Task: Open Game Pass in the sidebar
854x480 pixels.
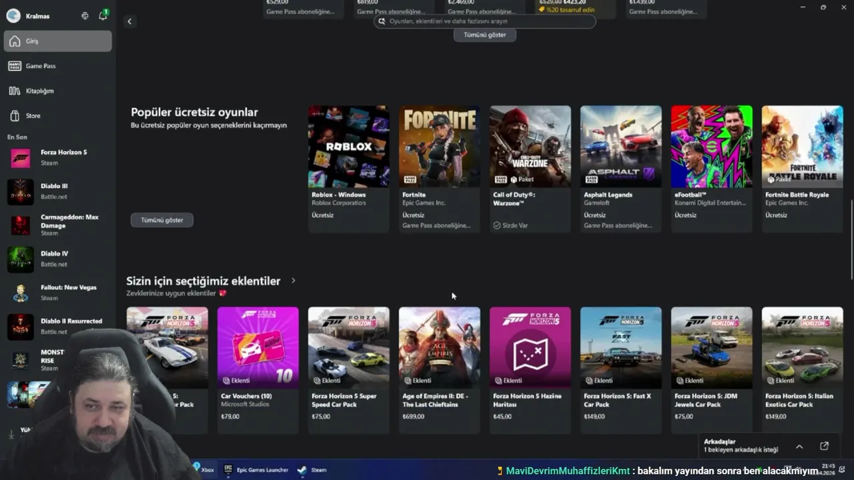Action: 58,66
